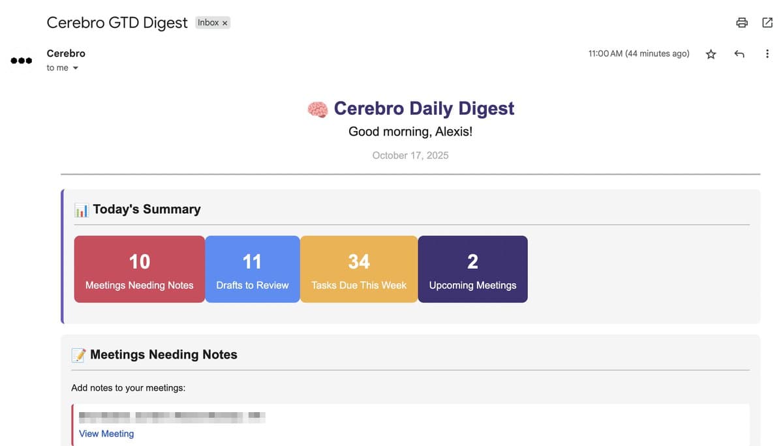Select the blue Drafts to Review card
The image size is (783, 446).
click(x=252, y=269)
